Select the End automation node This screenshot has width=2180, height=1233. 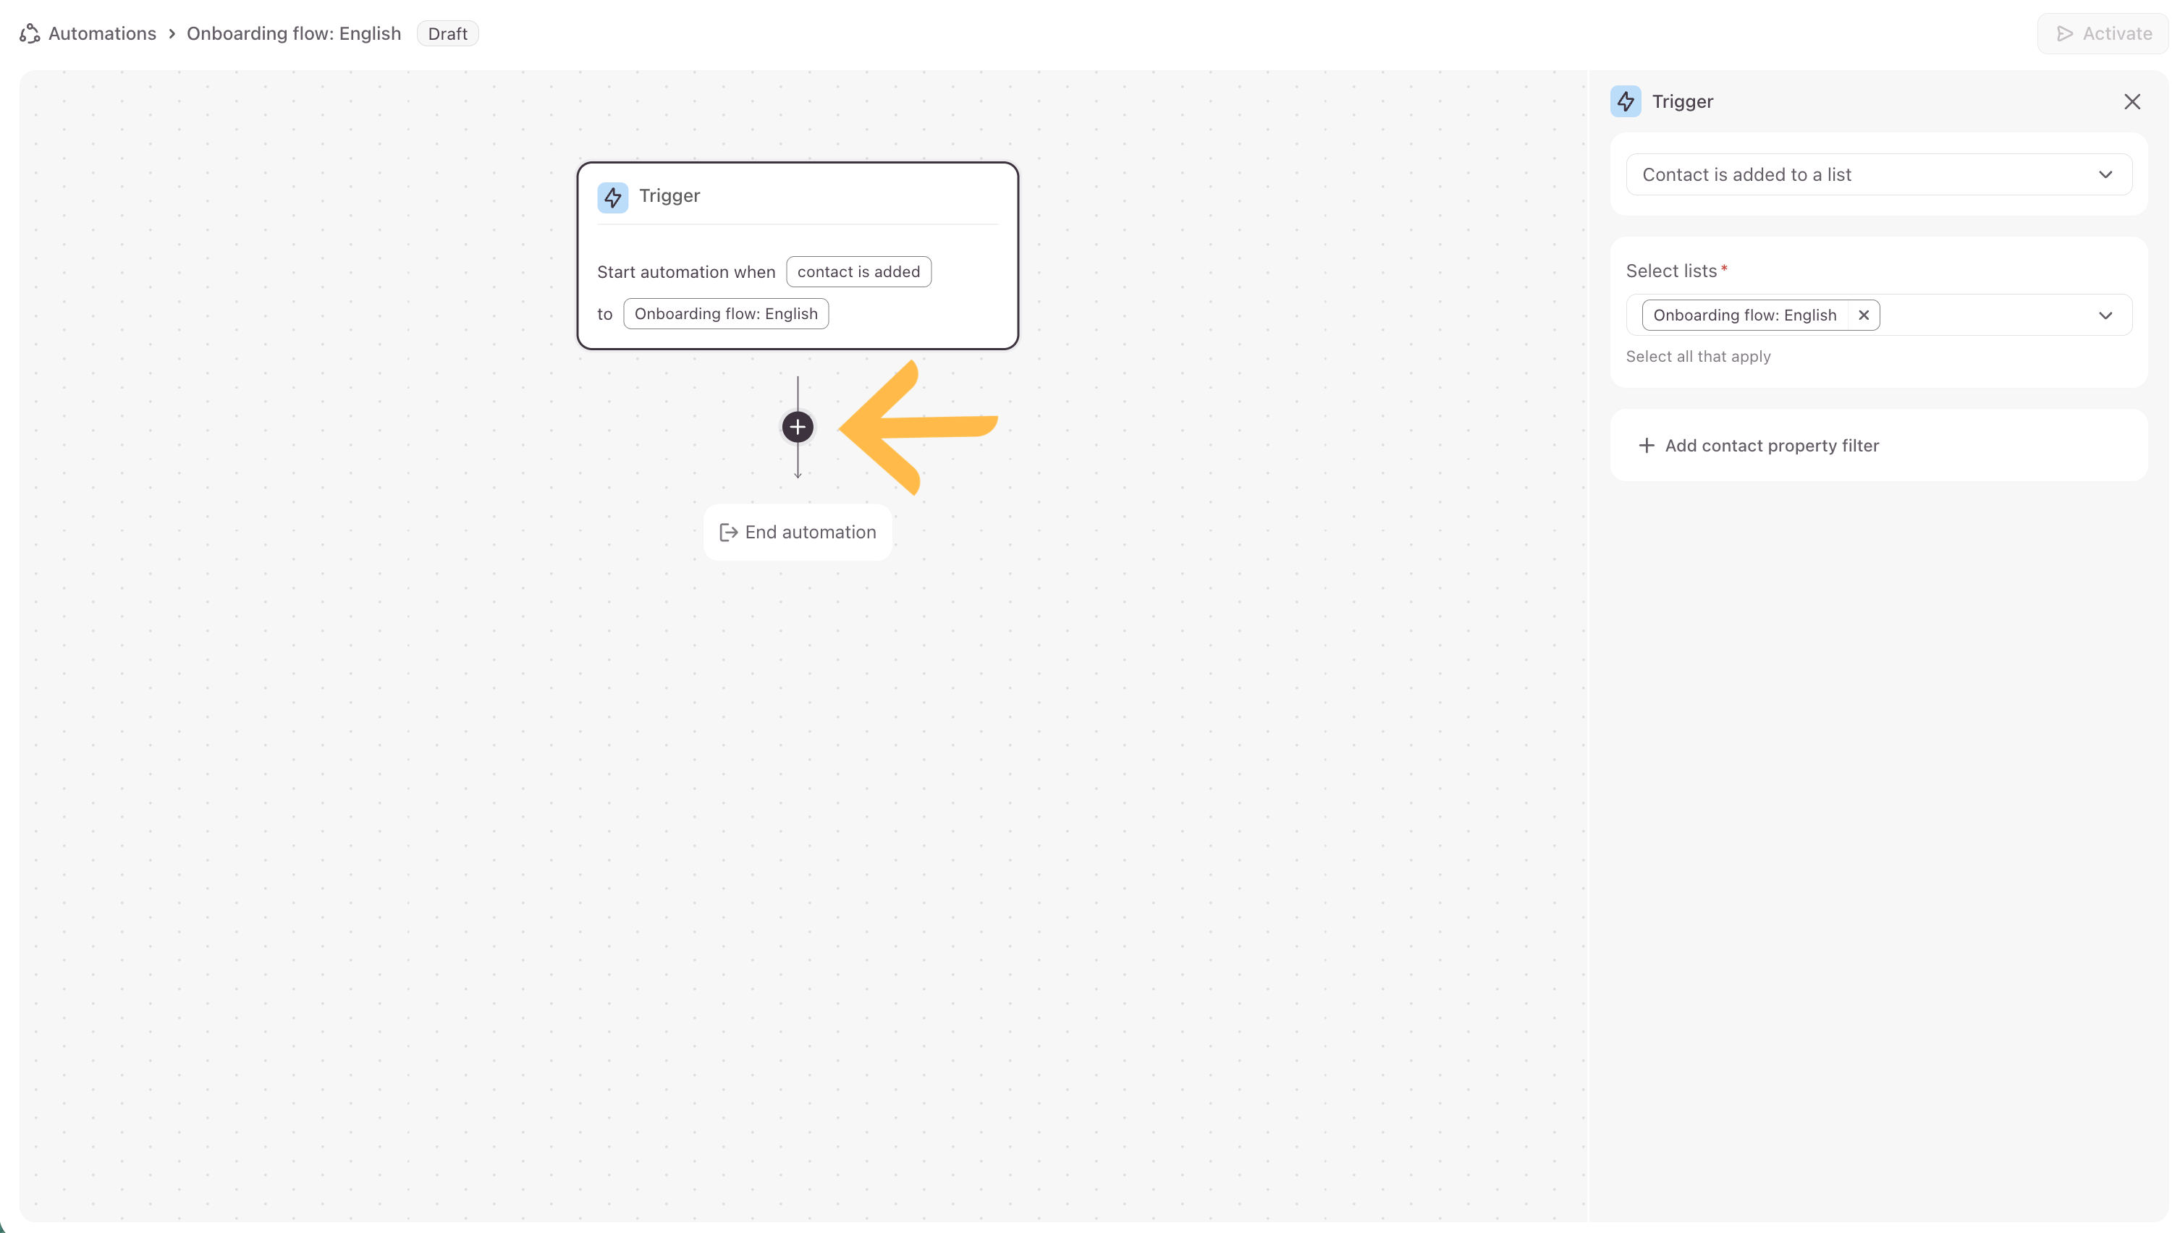pyautogui.click(x=797, y=532)
